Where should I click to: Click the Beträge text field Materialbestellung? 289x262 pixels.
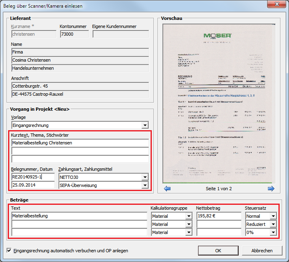tap(79, 216)
